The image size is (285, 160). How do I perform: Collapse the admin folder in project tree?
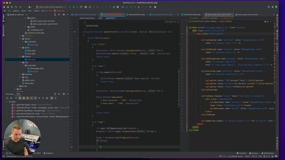25,18
